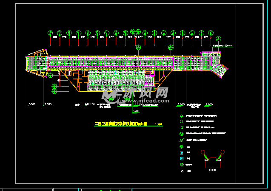Viewport: 271px width, 191px height.
Task: Click the yellow underlined drawing title text
Action: coord(120,124)
